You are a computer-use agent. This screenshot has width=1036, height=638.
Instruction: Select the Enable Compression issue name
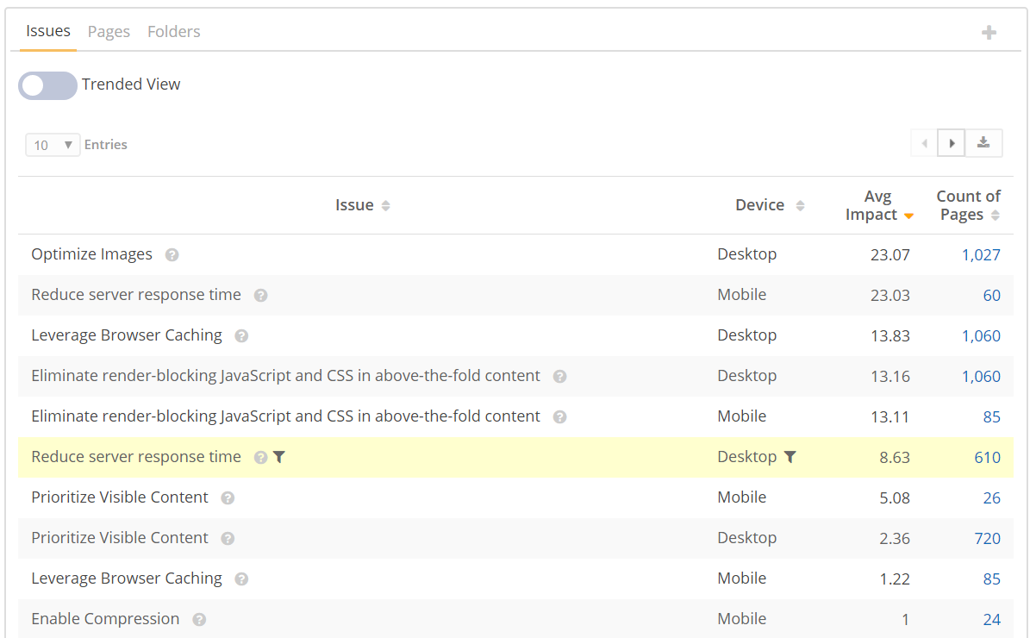[105, 619]
